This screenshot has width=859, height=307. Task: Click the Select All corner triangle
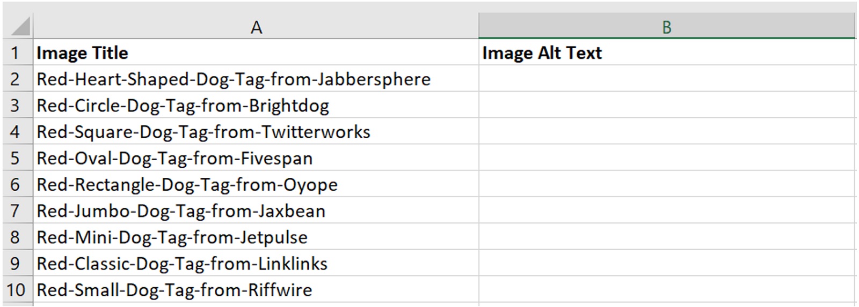(19, 26)
